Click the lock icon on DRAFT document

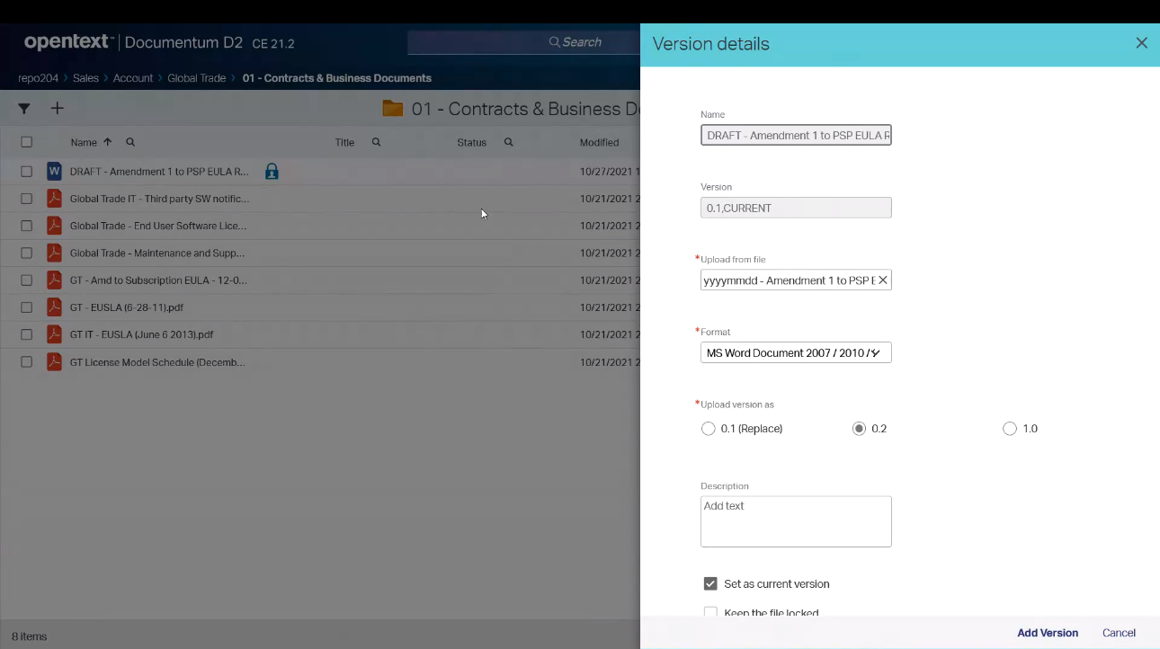(x=272, y=172)
